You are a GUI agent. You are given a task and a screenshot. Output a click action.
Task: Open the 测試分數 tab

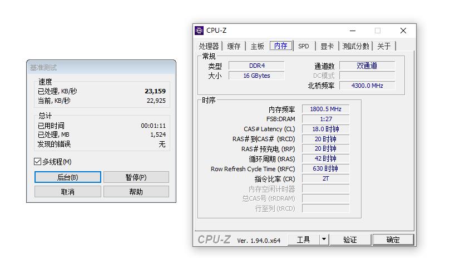pos(355,46)
